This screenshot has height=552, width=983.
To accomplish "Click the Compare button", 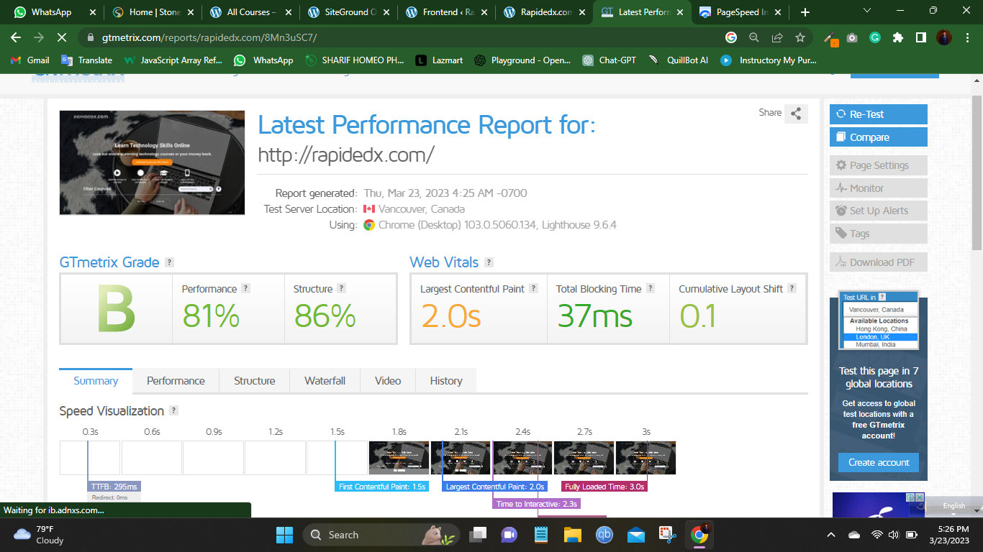I will pos(878,137).
